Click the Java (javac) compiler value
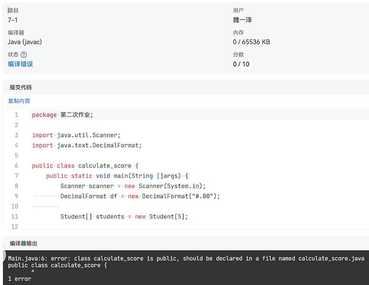Image resolution: width=369 pixels, height=285 pixels. pos(25,42)
